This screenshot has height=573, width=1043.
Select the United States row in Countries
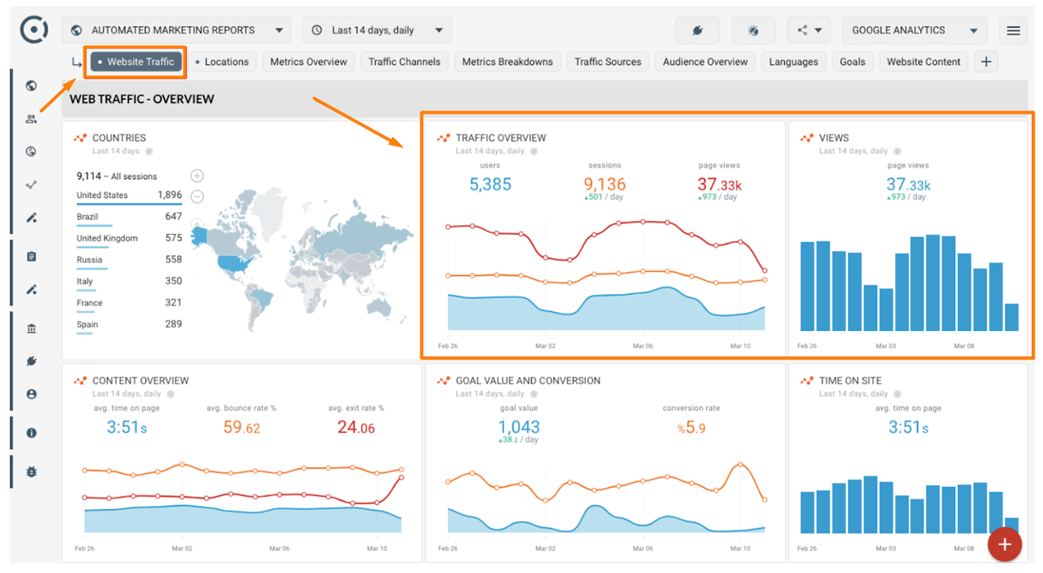coord(129,196)
